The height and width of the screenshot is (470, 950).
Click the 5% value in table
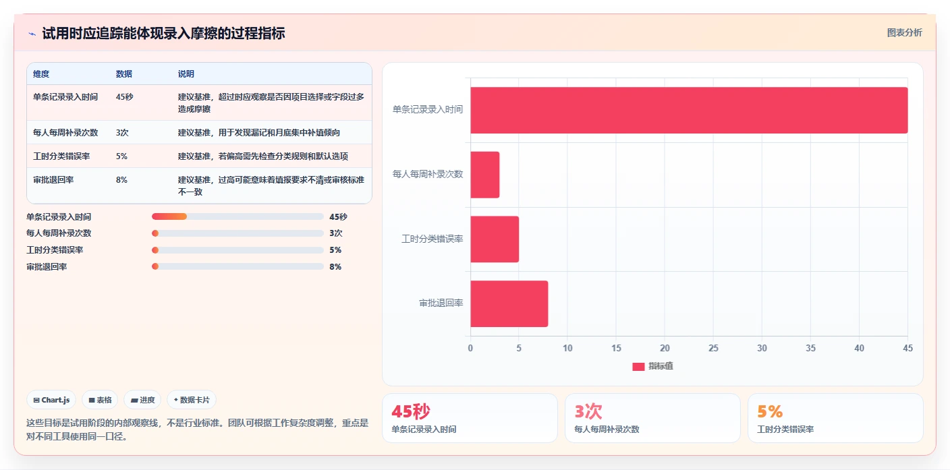pos(121,156)
